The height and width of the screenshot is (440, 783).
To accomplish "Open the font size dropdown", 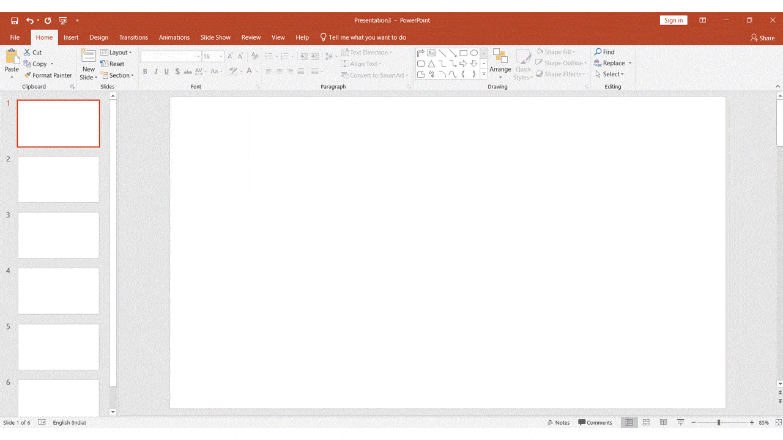I will tap(221, 56).
